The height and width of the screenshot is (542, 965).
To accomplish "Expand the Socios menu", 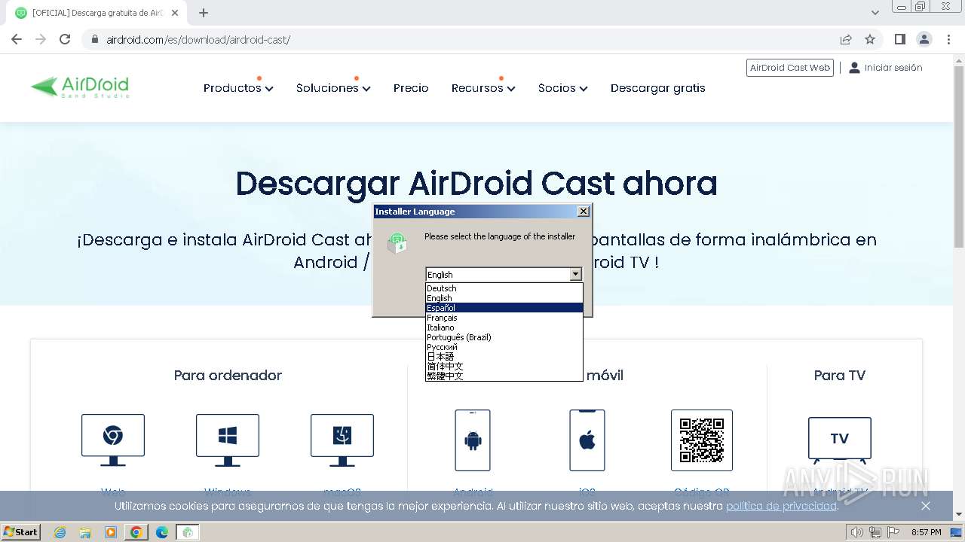I will tap(562, 88).
